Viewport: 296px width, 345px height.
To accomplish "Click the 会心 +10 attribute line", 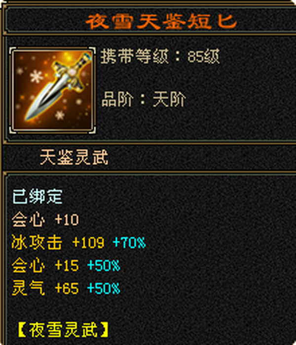I will 45,219.
